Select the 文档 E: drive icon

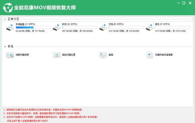point(103,27)
